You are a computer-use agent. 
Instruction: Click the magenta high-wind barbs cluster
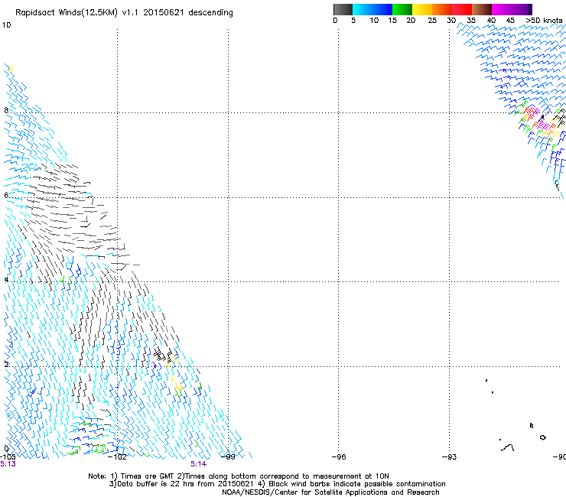[542, 125]
